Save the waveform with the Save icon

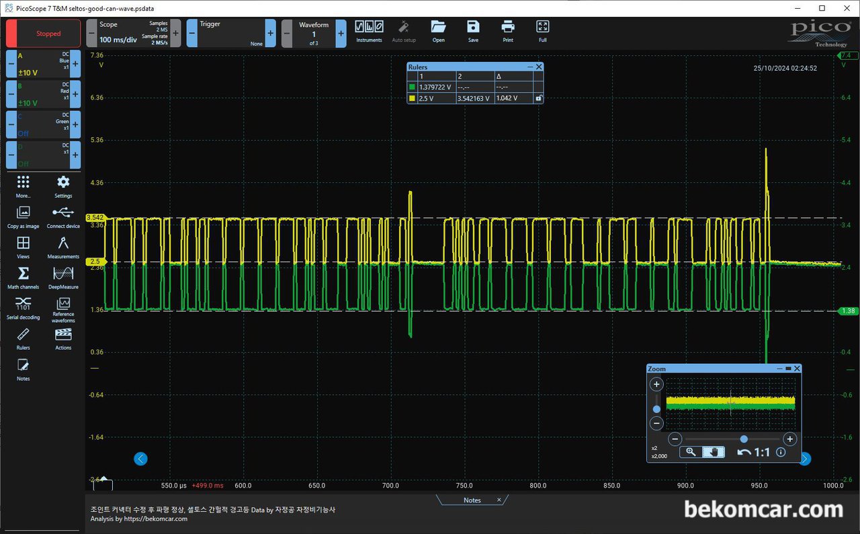pos(473,31)
